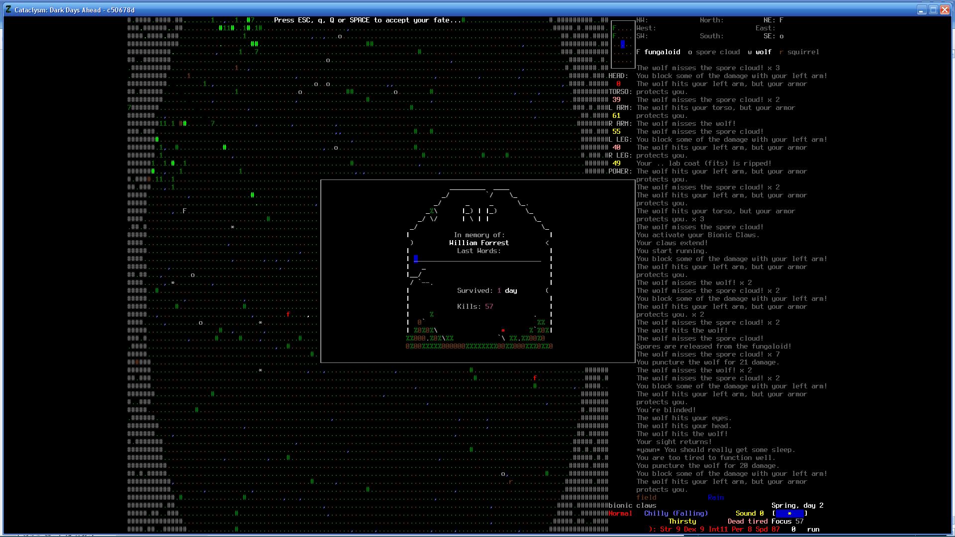Minimize the Cataclysm window
The width and height of the screenshot is (955, 537).
click(921, 9)
